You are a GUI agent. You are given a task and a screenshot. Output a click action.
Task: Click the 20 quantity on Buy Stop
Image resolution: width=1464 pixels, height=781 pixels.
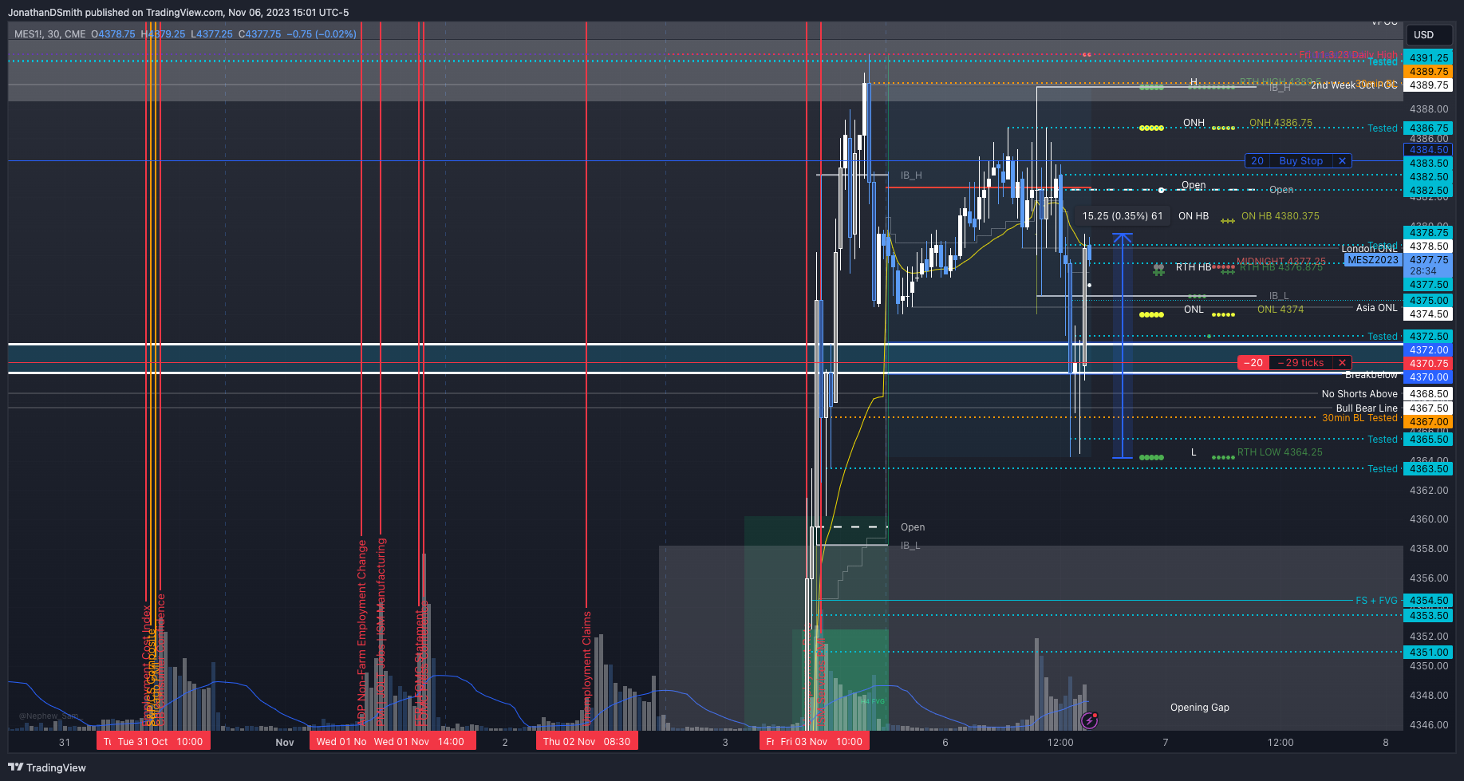tap(1257, 160)
